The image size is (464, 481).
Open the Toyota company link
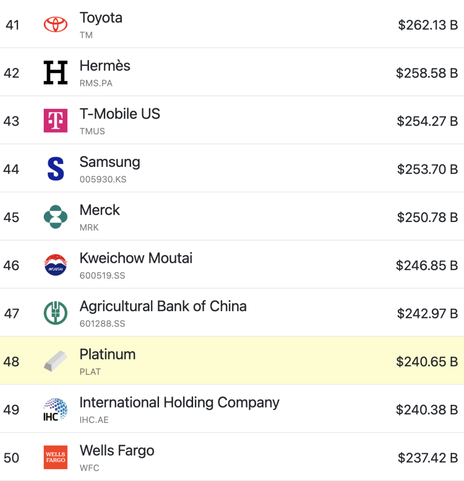pos(101,18)
